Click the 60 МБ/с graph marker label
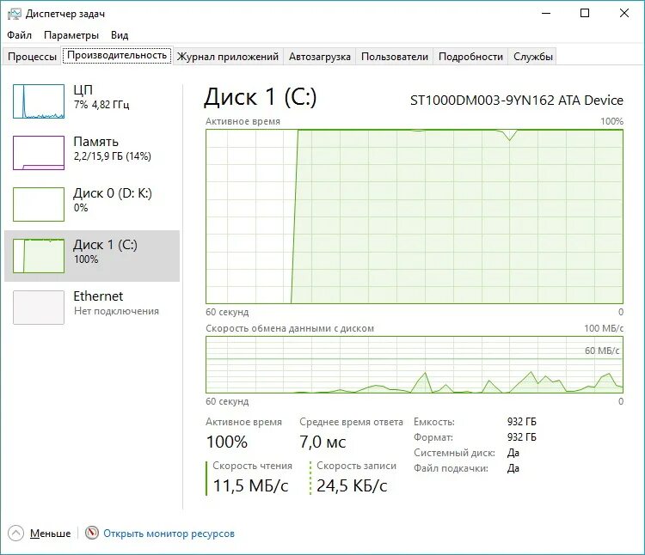The image size is (645, 555). [602, 351]
